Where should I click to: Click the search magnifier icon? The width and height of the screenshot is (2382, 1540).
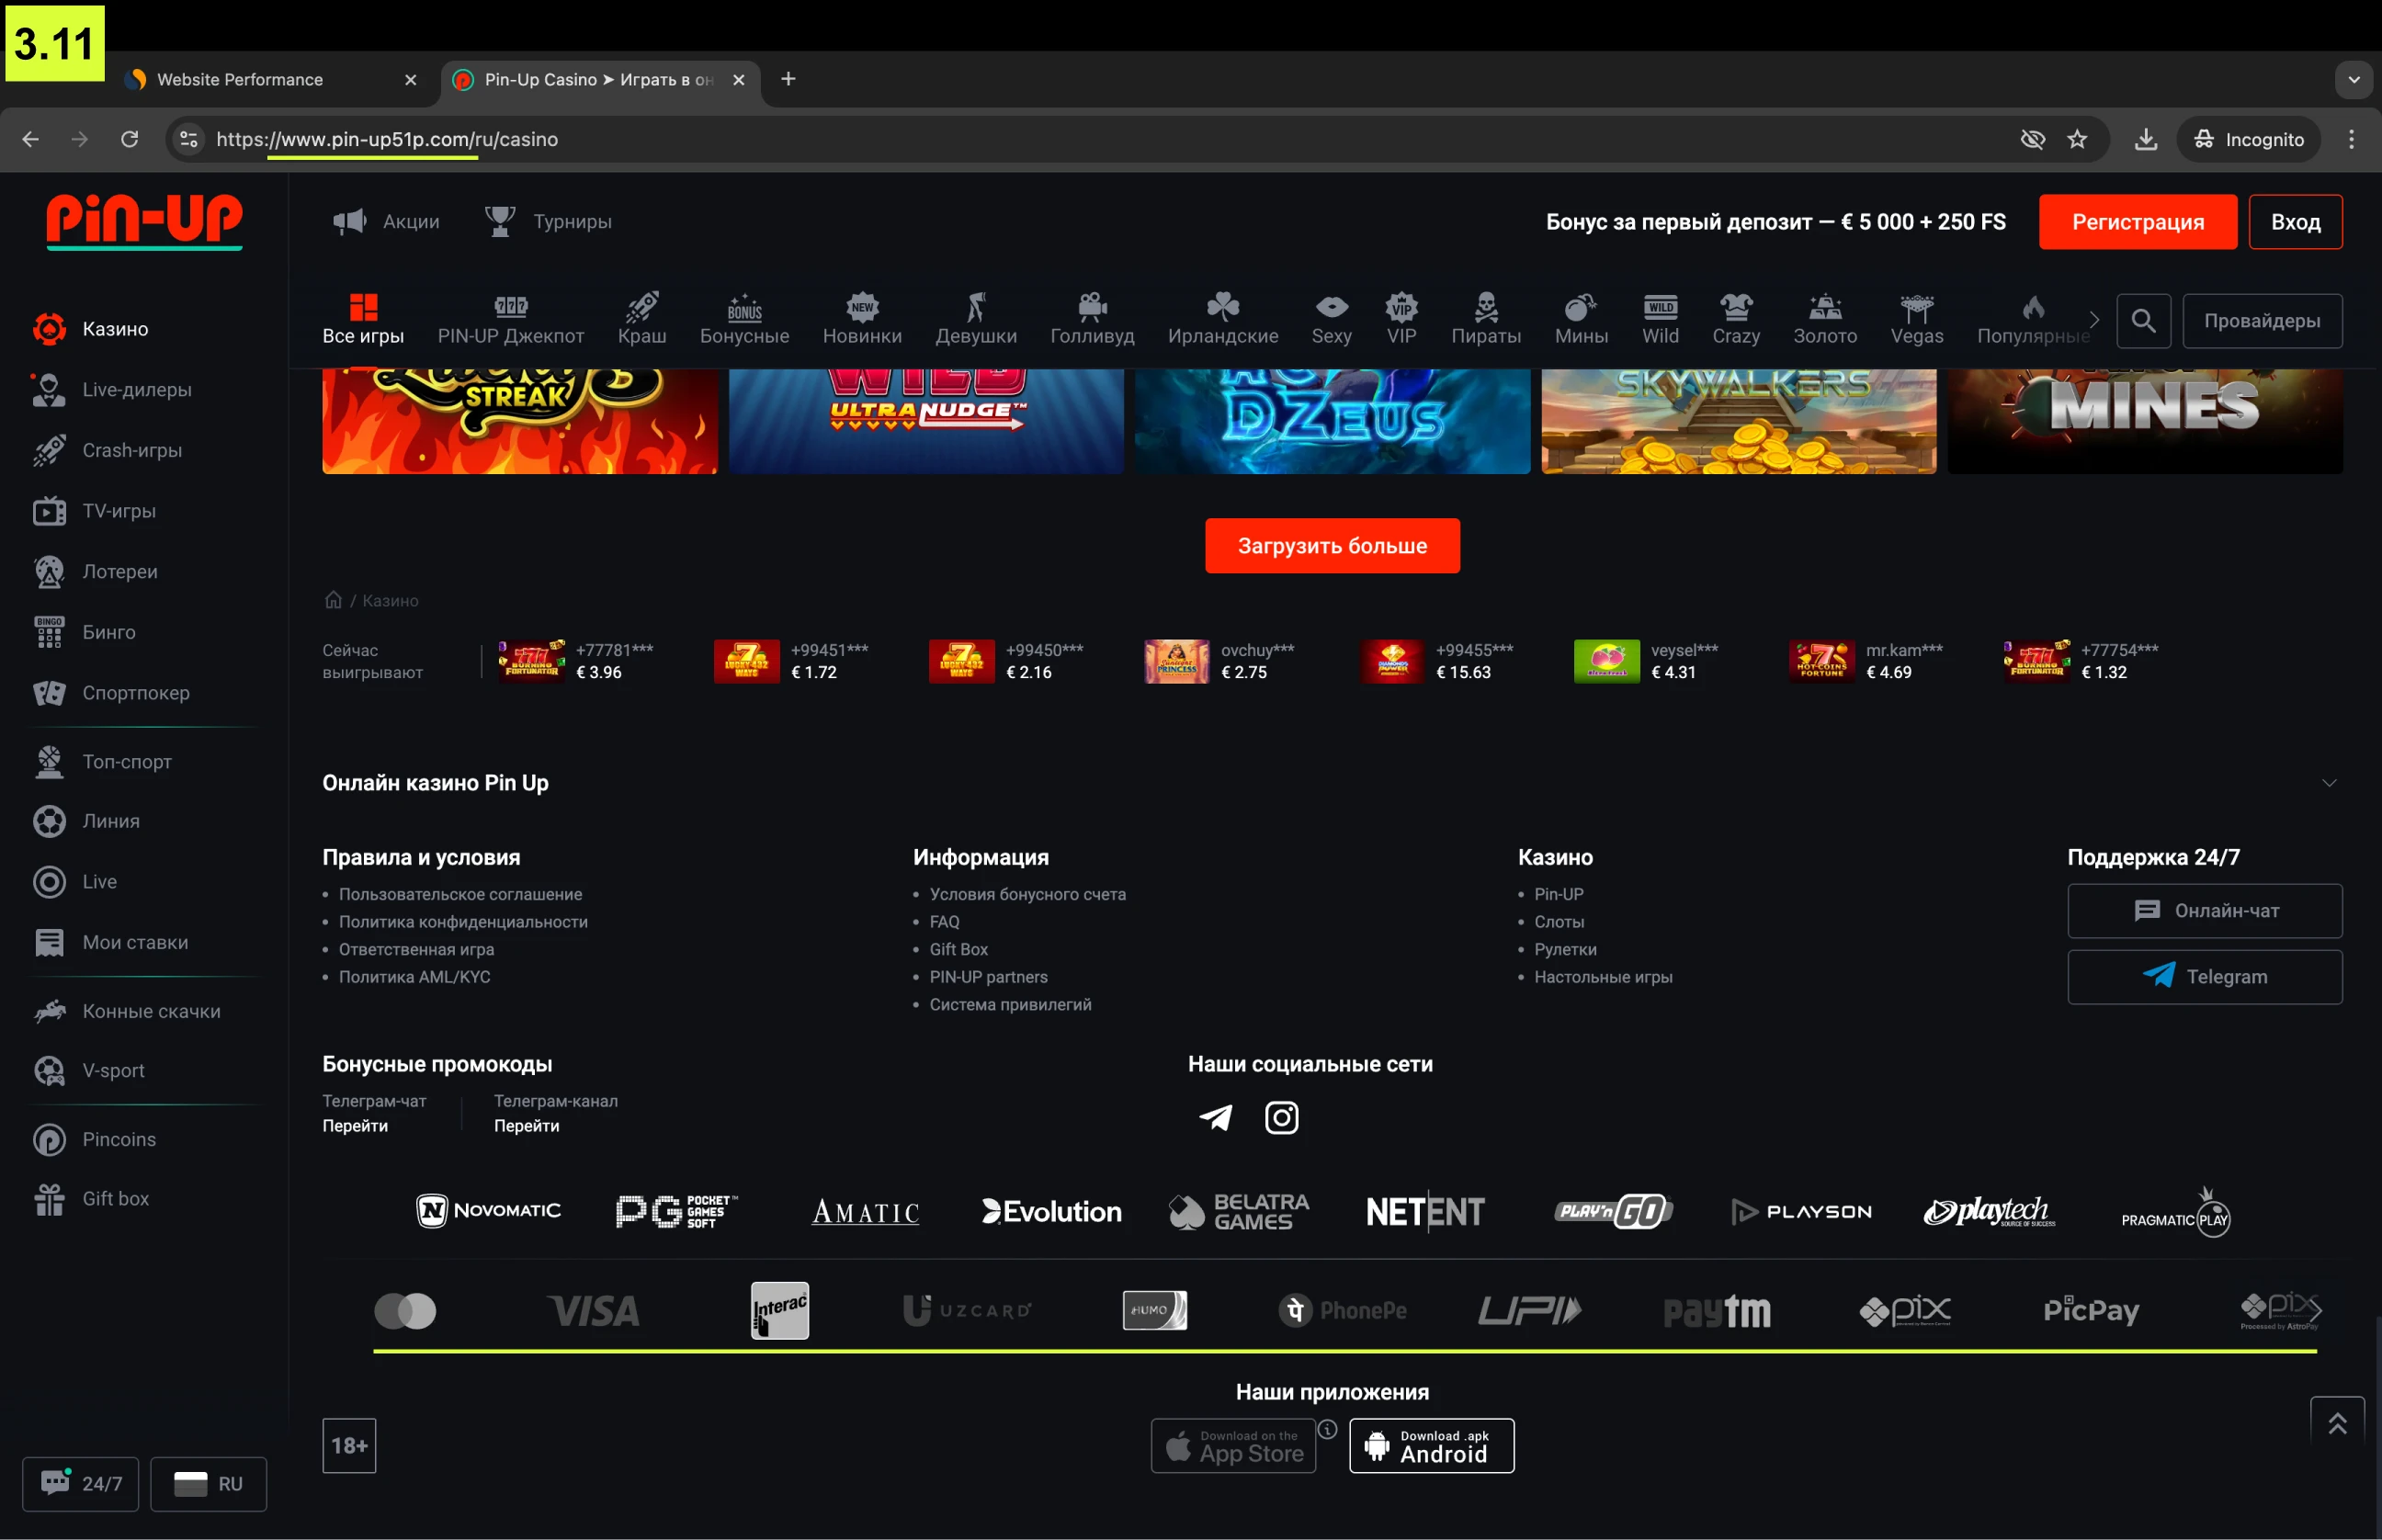tap(2142, 321)
